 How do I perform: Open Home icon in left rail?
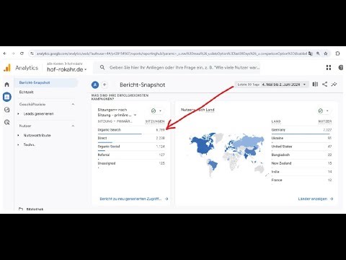pyautogui.click(x=7, y=84)
